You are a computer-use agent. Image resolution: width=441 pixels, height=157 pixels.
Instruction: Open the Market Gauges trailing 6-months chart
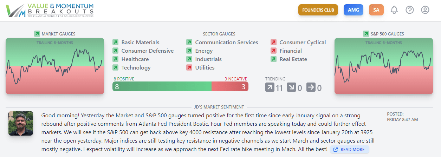[55, 66]
